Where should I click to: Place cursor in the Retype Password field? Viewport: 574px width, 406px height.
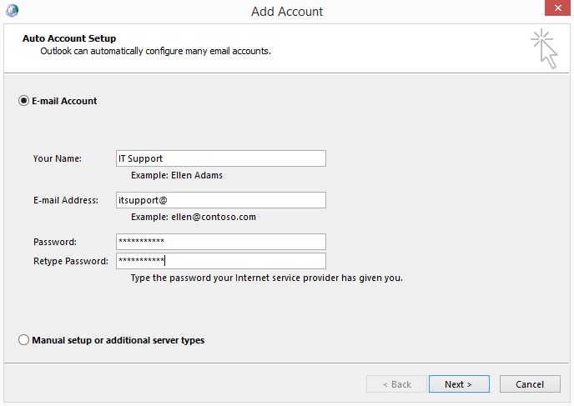tap(221, 261)
